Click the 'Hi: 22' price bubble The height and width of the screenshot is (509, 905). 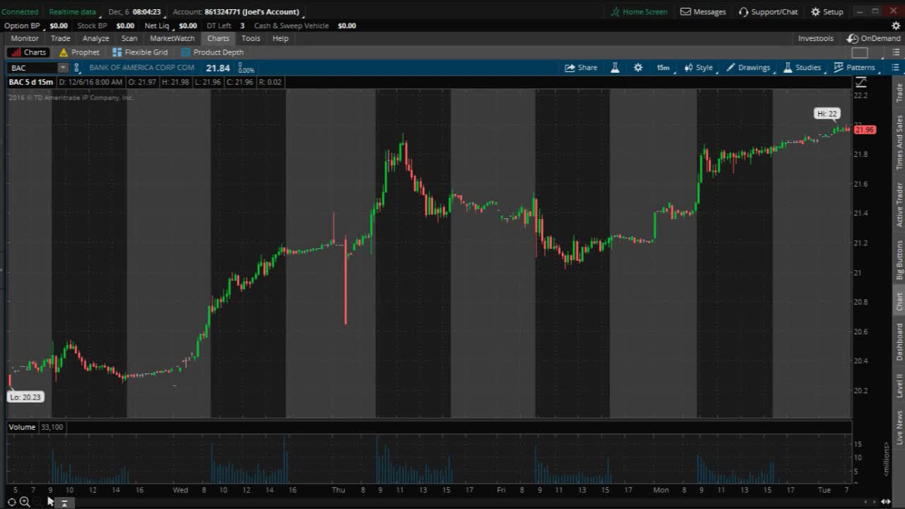coord(827,114)
